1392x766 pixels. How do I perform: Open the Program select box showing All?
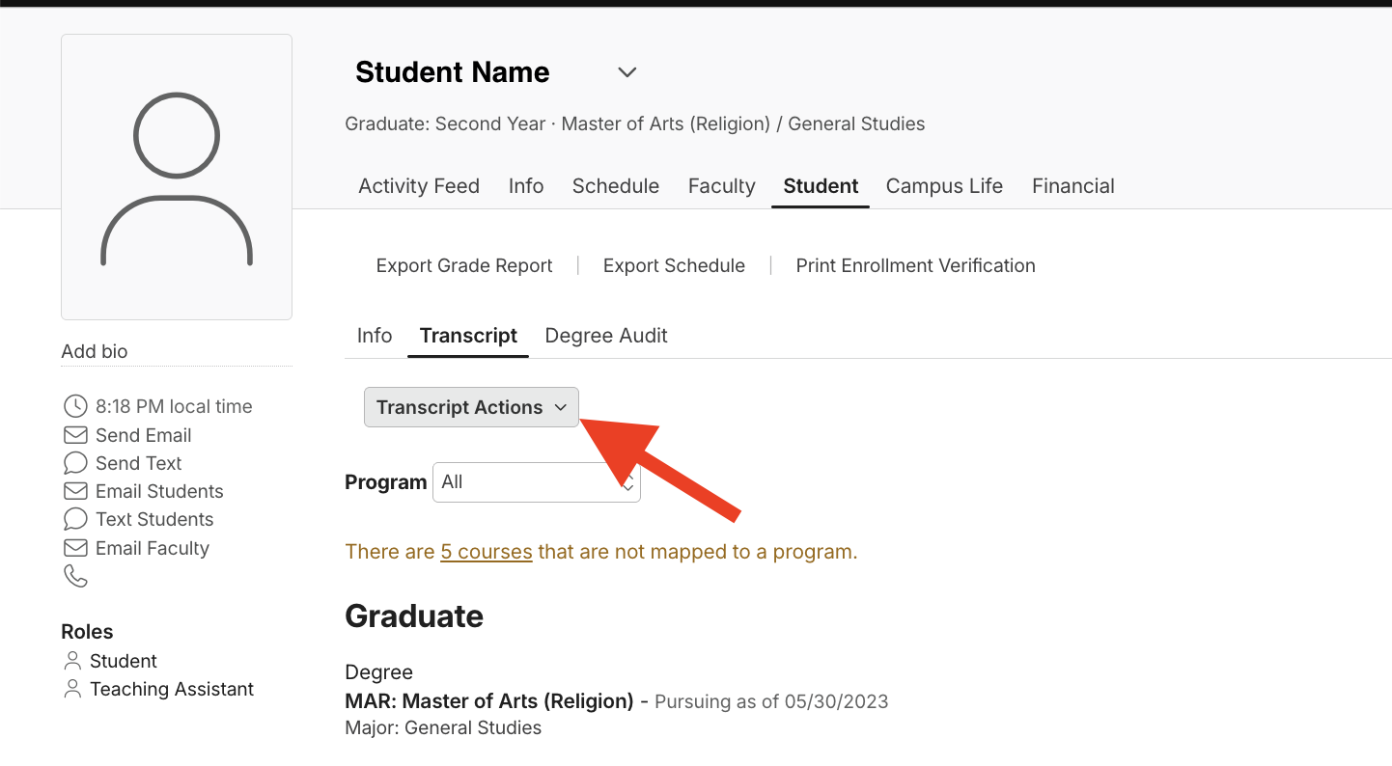(x=537, y=482)
